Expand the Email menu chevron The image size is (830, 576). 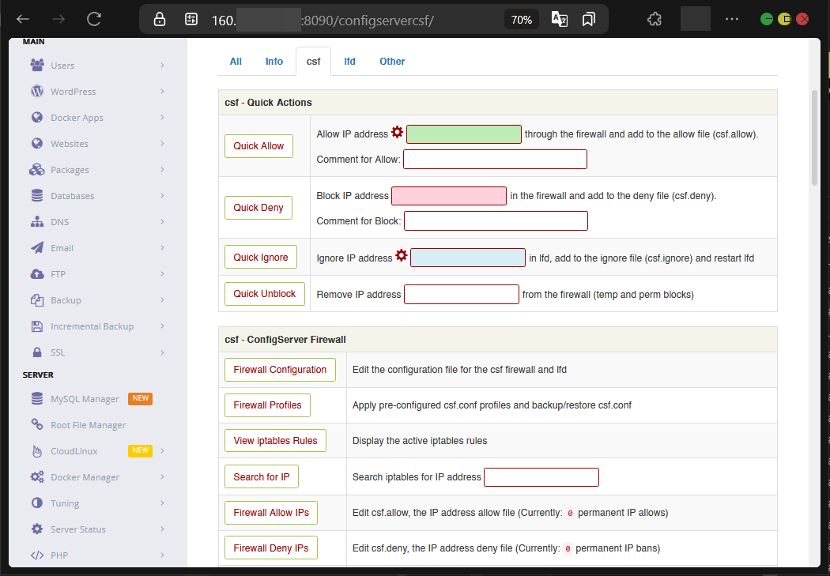coord(163,247)
